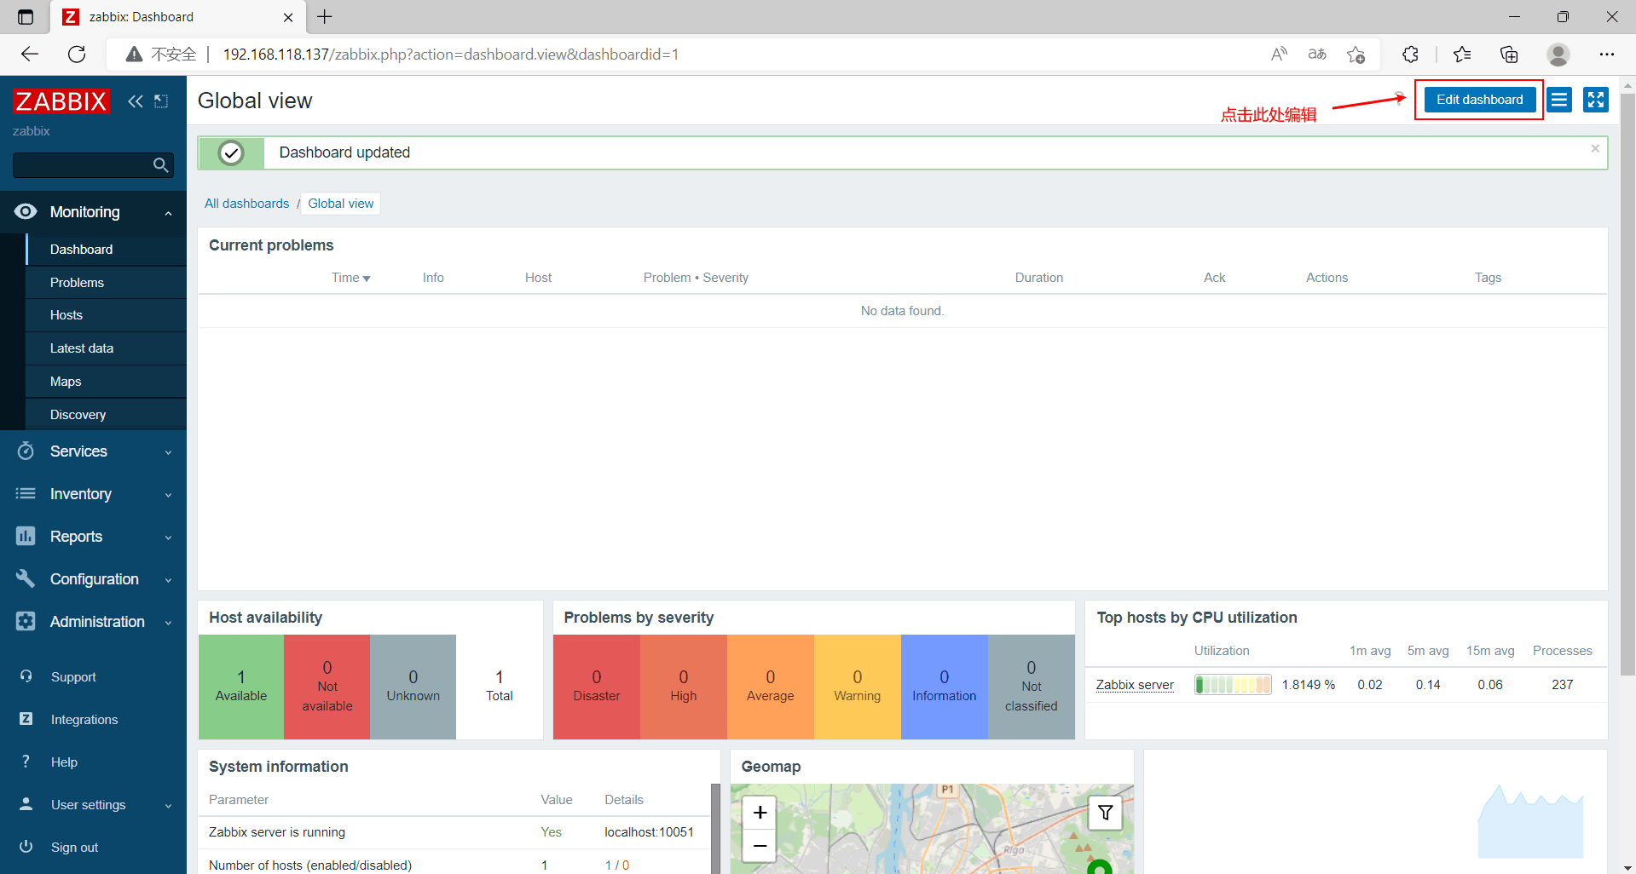This screenshot has height=874, width=1636.
Task: Click the Zabbix logo
Action: point(61,101)
